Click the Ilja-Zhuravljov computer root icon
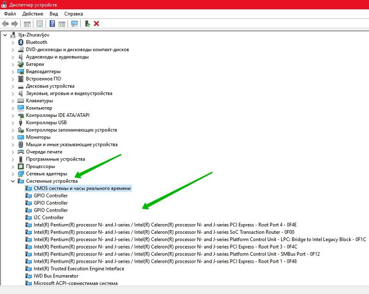Image resolution: width=369 pixels, height=294 pixels. [13, 35]
